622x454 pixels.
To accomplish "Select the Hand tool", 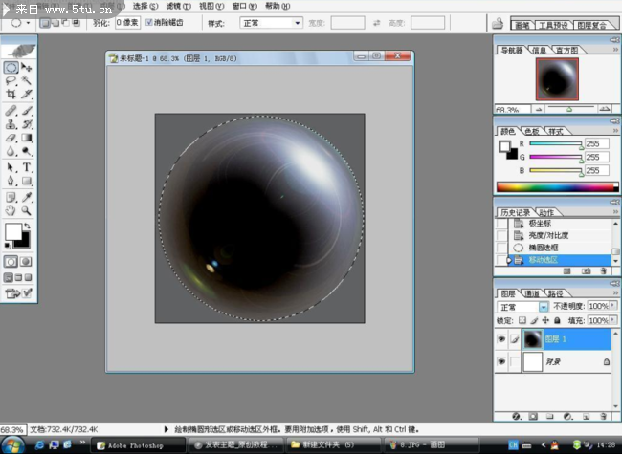I will pos(11,209).
